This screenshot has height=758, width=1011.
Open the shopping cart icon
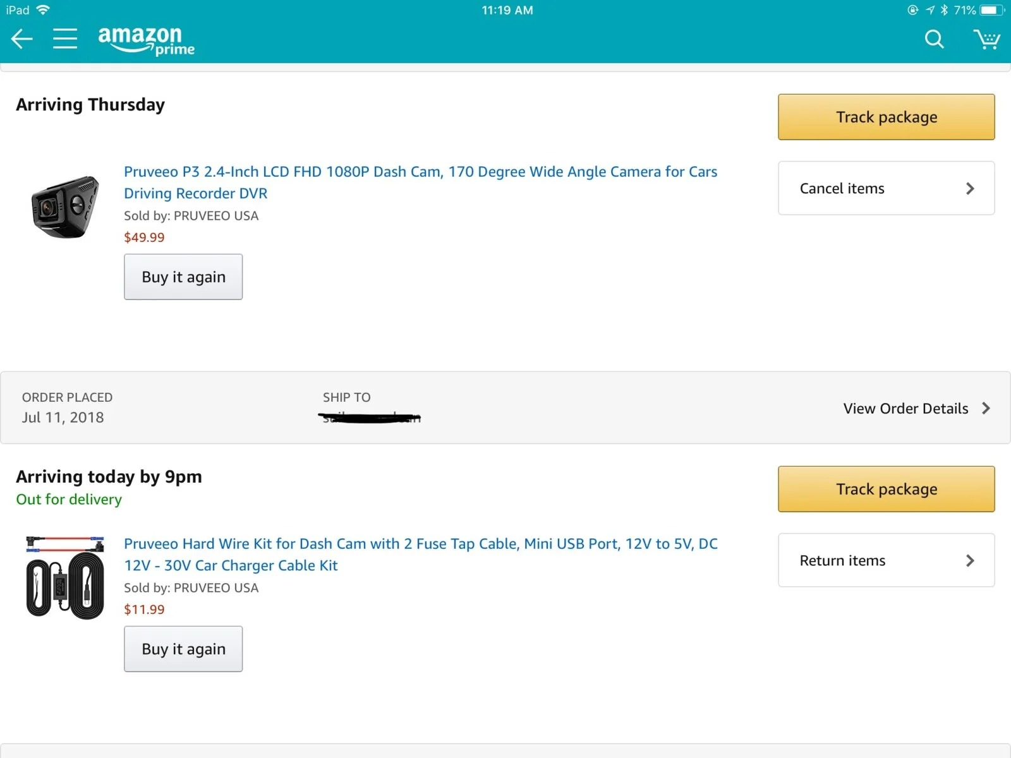point(986,39)
